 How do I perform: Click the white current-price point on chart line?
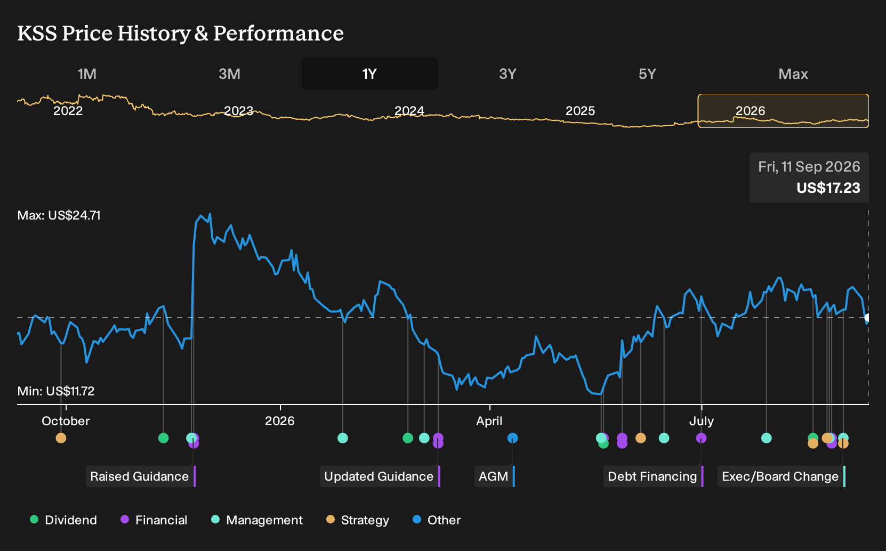click(x=867, y=318)
